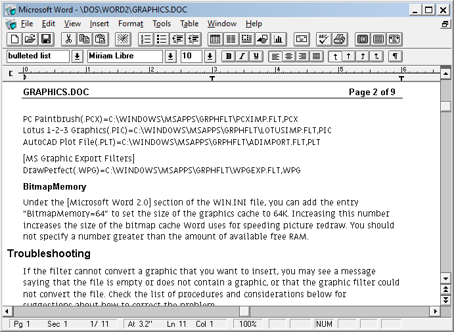Viewport: 454px width, 332px height.
Task: Open the font dropdown next to Miriam Libre
Action: 171,56
